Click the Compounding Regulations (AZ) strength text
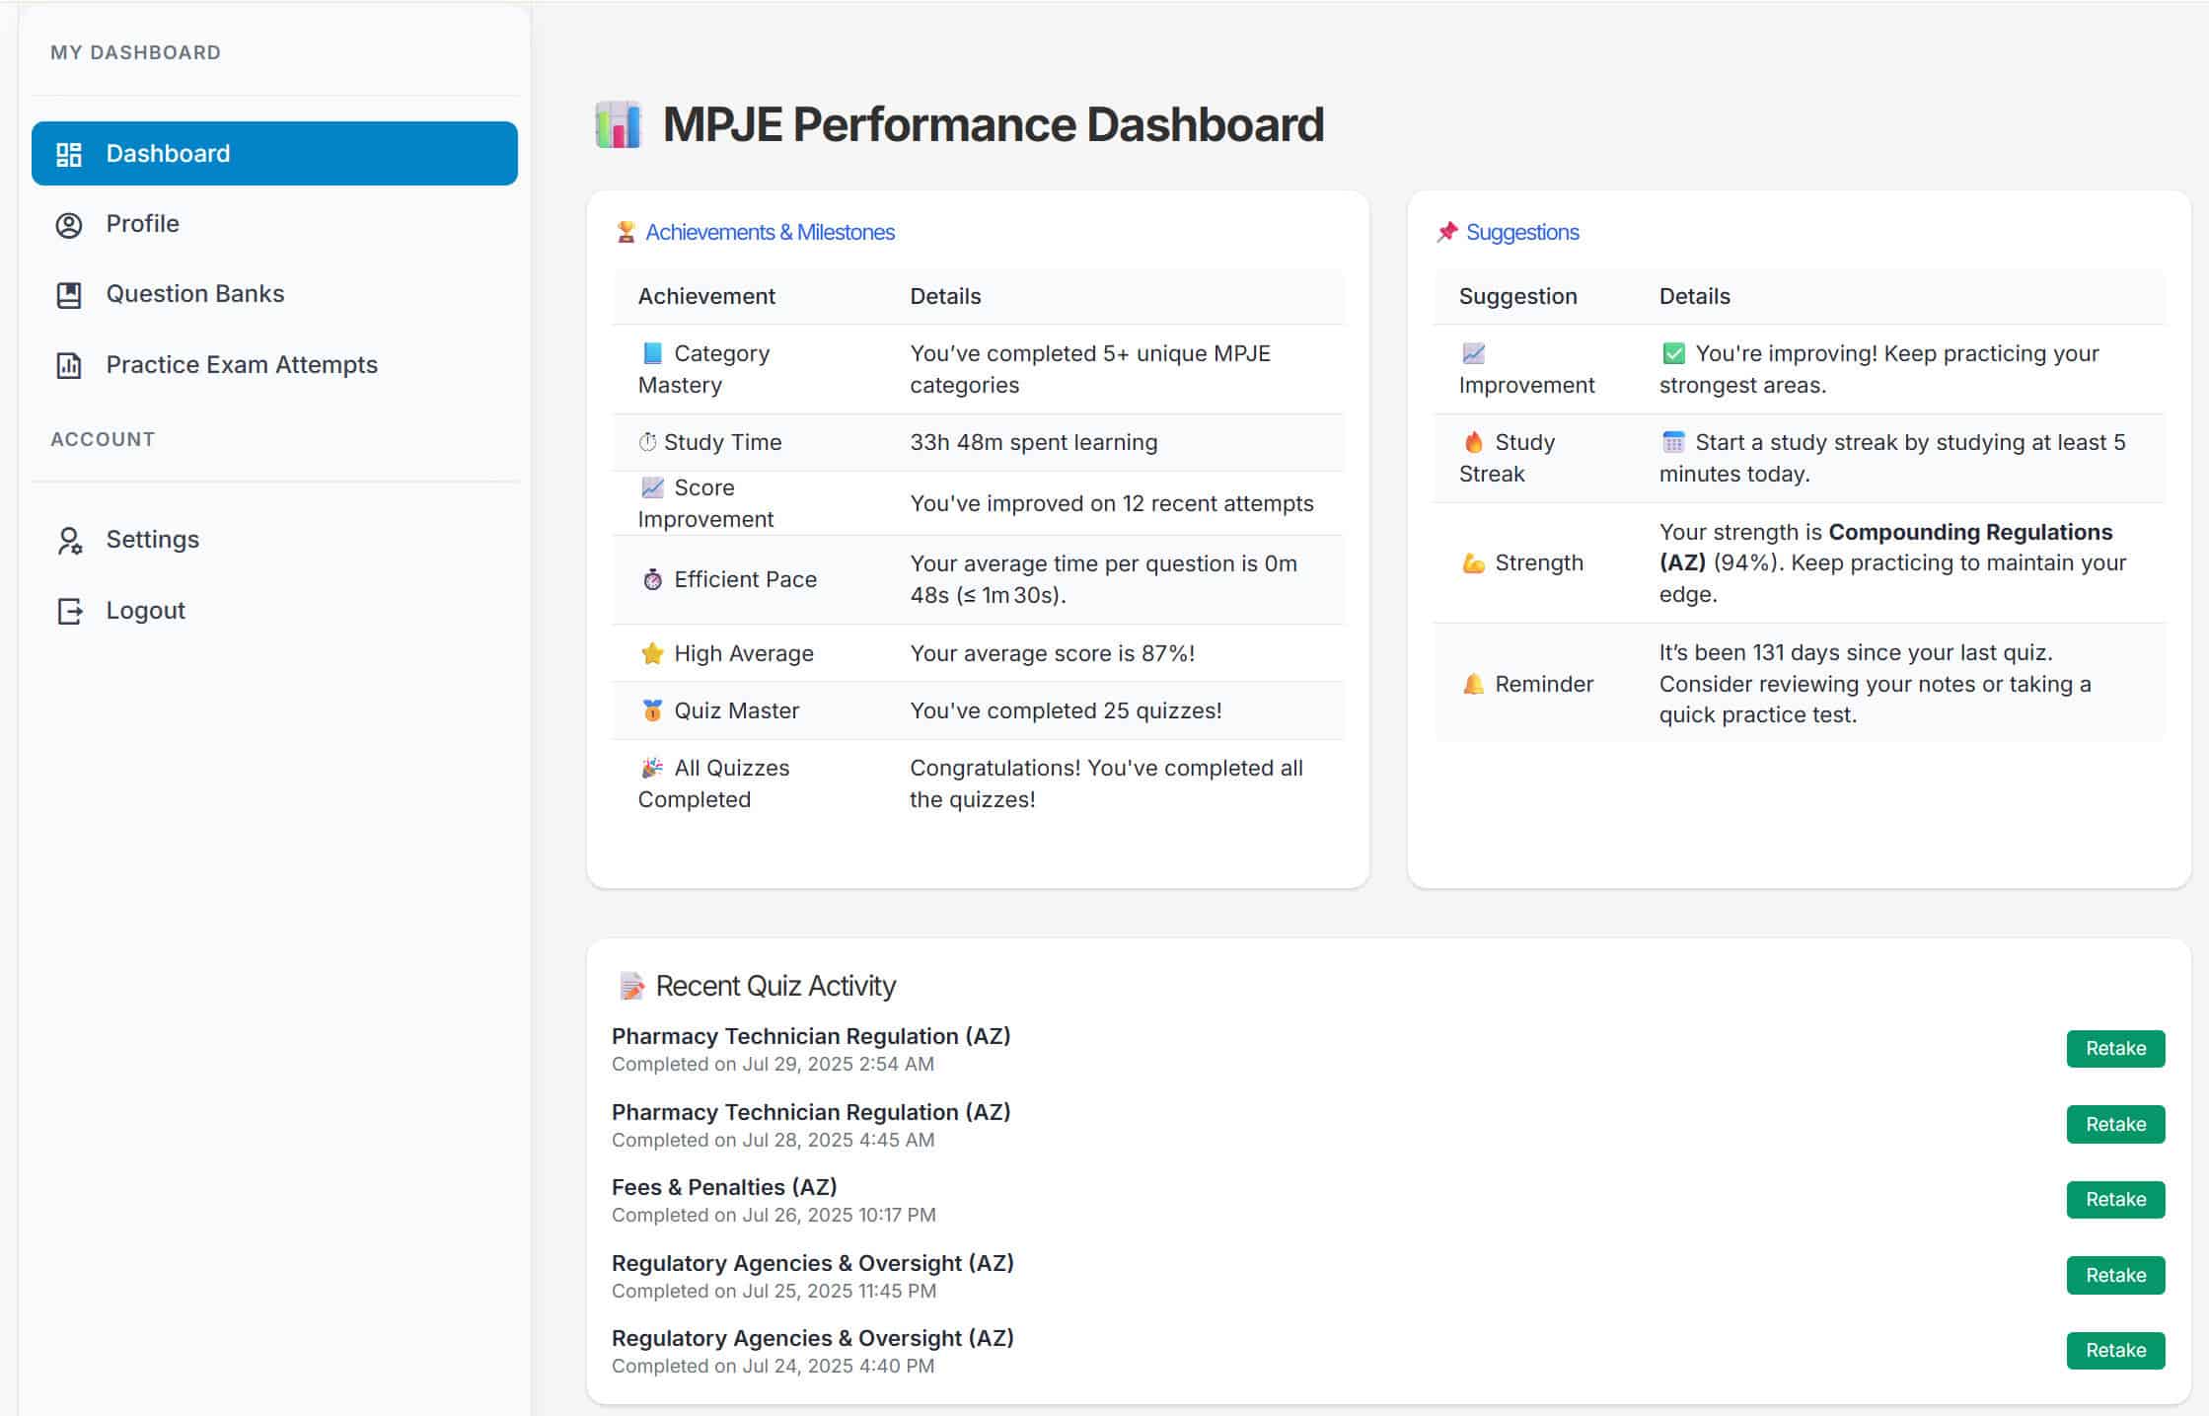This screenshot has height=1416, width=2209. [1969, 533]
